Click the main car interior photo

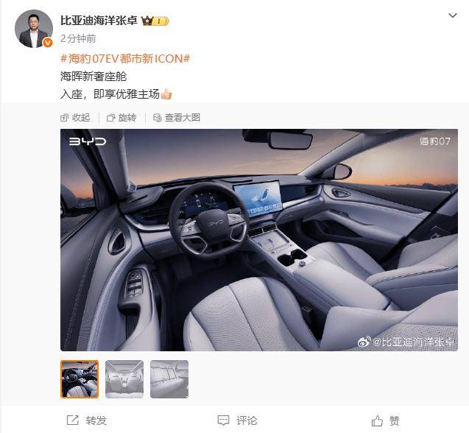click(259, 239)
